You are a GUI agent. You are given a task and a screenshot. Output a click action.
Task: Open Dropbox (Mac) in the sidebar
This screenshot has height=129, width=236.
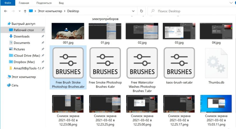(x=24, y=62)
